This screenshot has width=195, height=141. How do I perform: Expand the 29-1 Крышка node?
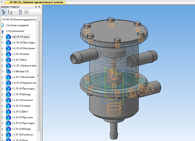click(x=2, y=66)
